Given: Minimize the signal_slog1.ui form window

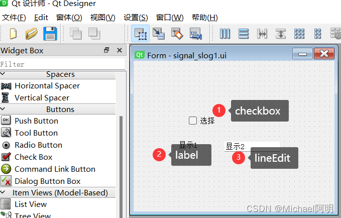Looking at the screenshot, I should (x=302, y=54).
